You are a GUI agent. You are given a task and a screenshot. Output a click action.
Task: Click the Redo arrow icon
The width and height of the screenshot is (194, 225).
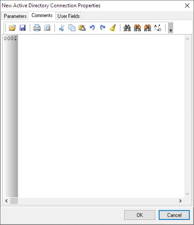click(103, 28)
